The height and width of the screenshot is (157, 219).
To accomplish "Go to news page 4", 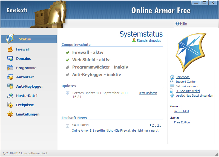I will 158,125.
